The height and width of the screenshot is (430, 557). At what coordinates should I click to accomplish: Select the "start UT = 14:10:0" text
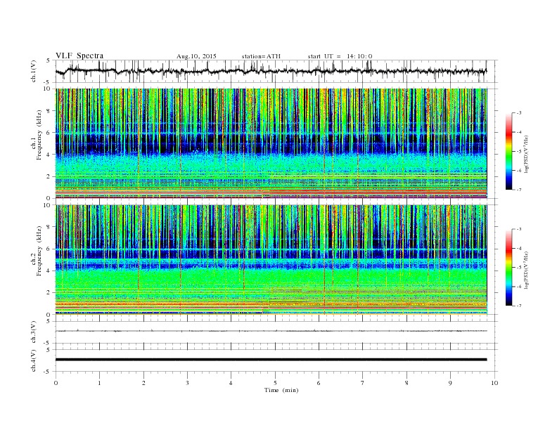[340, 56]
